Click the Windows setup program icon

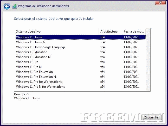[15, 6]
